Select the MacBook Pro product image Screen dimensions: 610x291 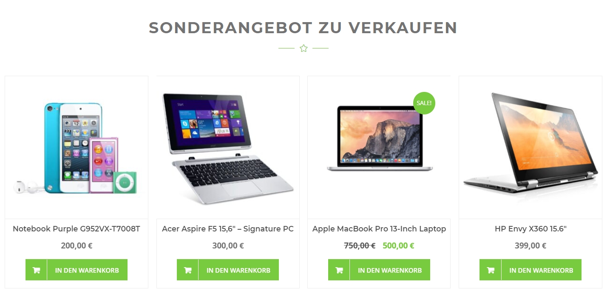tap(379, 137)
